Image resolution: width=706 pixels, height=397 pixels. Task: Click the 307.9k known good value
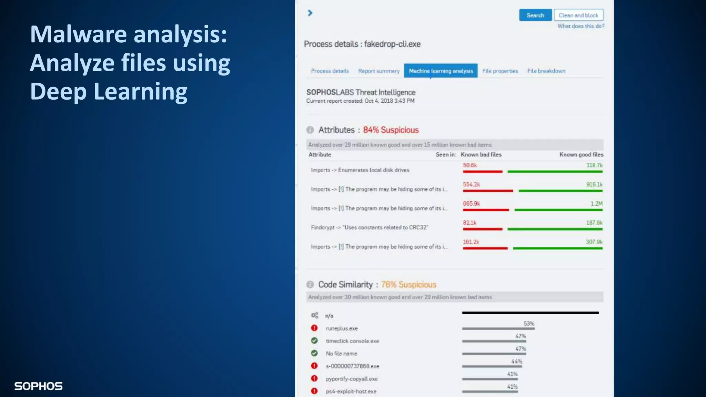click(x=594, y=242)
